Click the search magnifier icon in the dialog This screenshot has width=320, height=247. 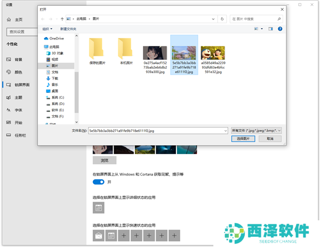279,19
